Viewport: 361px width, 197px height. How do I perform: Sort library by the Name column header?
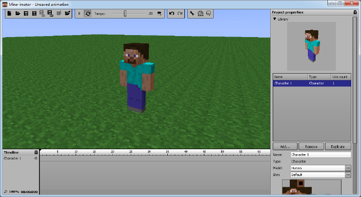(x=290, y=77)
